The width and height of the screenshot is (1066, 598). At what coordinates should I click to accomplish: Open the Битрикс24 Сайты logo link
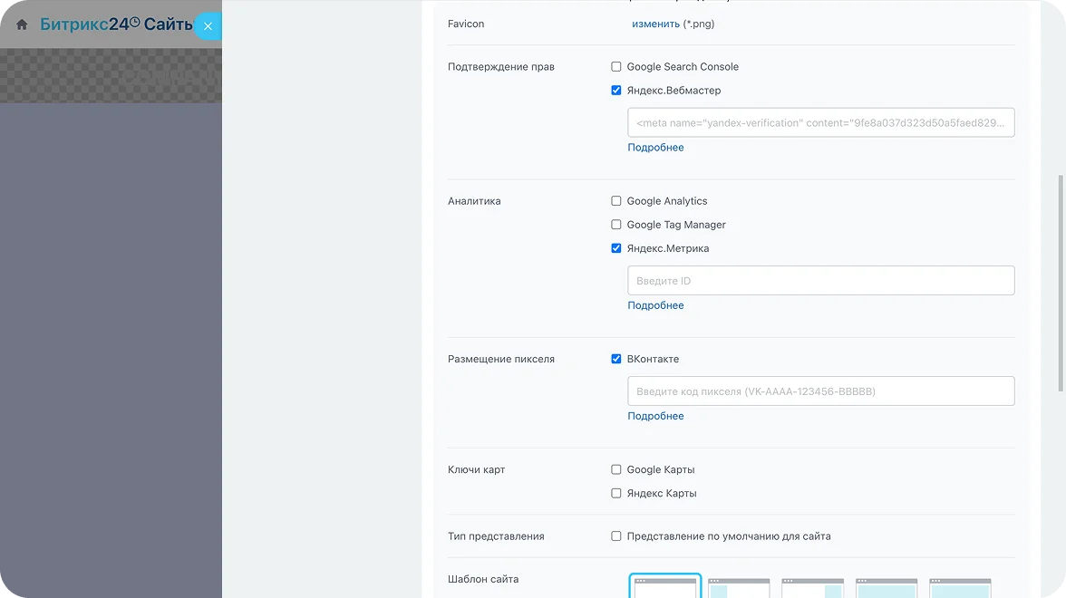[116, 24]
